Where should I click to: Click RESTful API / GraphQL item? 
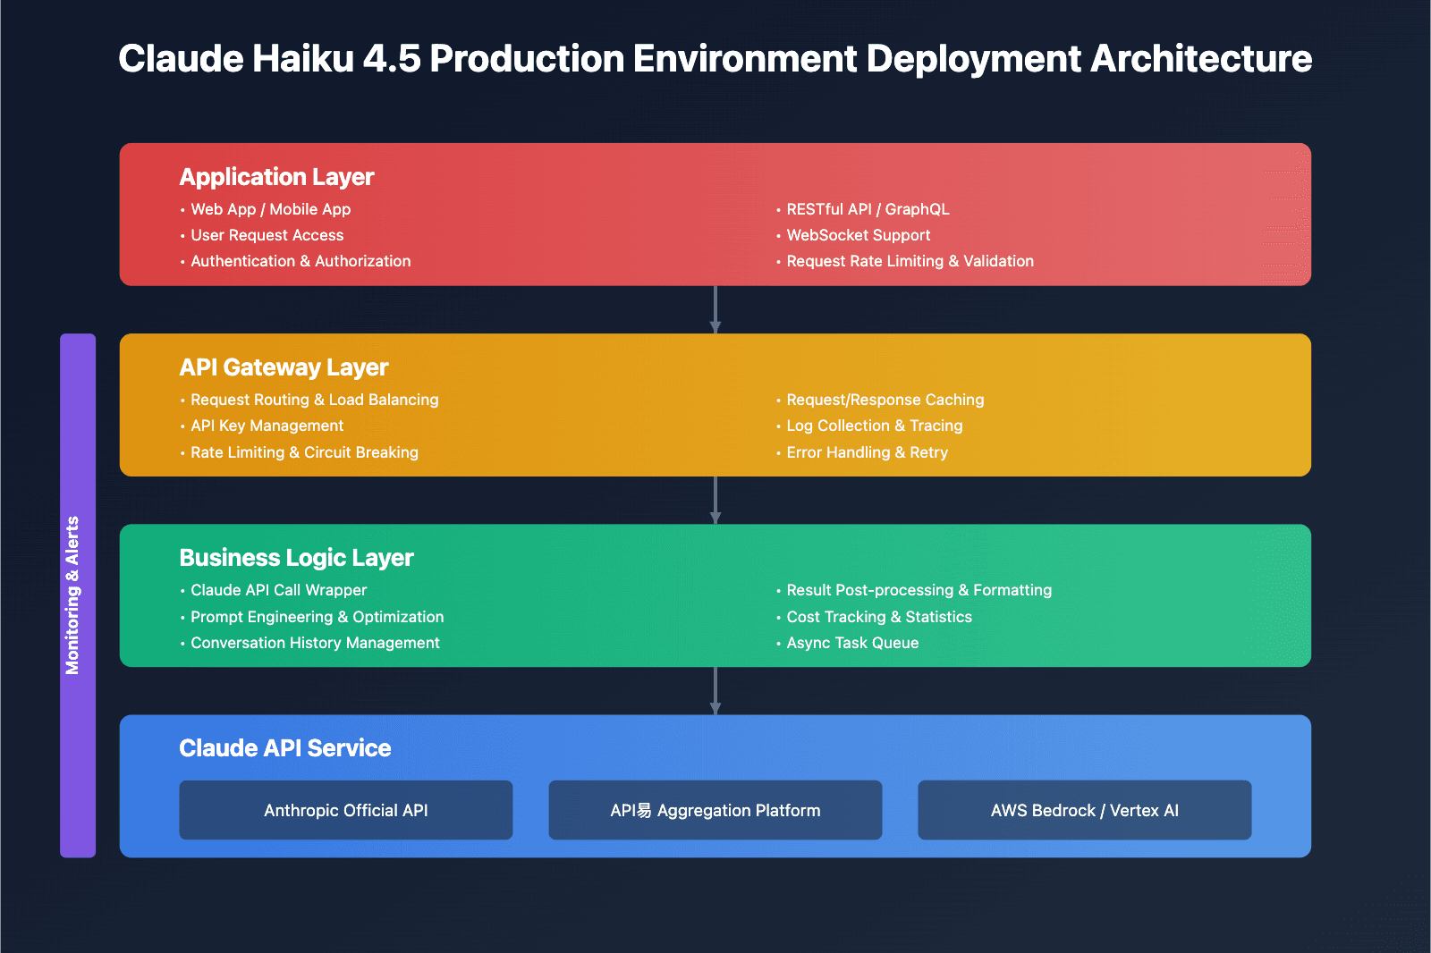[x=868, y=209]
